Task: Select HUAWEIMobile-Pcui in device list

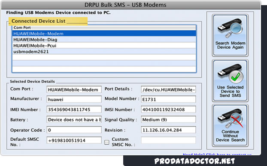Action: (104, 45)
